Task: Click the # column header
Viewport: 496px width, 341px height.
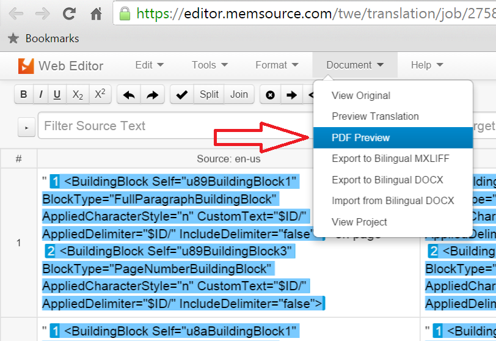Action: [19, 159]
